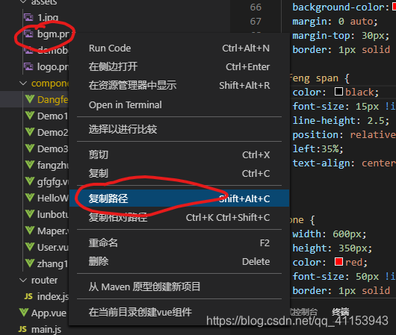Click the image icon beside bgm.png

[28, 34]
